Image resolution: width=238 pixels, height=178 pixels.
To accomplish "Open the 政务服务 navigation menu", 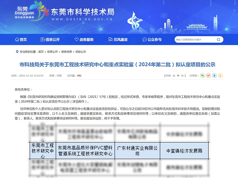I will click(84, 39).
